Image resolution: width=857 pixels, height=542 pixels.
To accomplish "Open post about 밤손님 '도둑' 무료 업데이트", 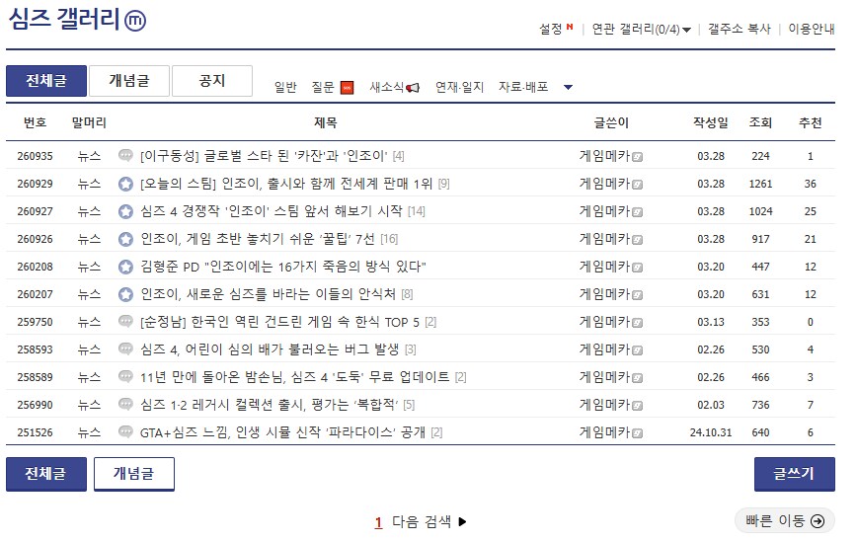I will (x=294, y=377).
